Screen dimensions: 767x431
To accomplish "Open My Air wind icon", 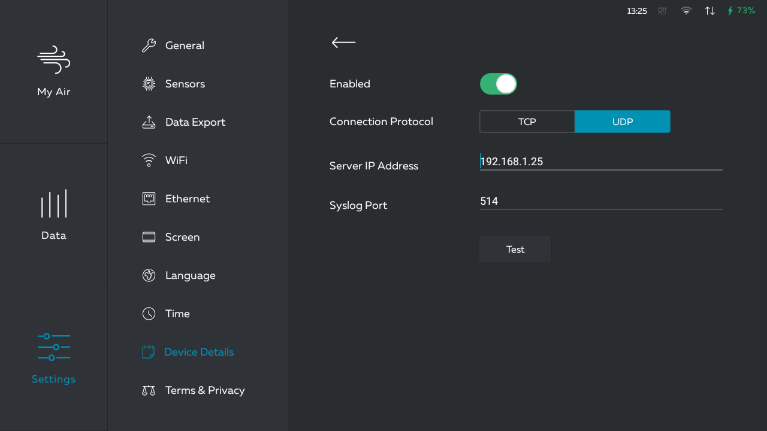I will (x=54, y=60).
